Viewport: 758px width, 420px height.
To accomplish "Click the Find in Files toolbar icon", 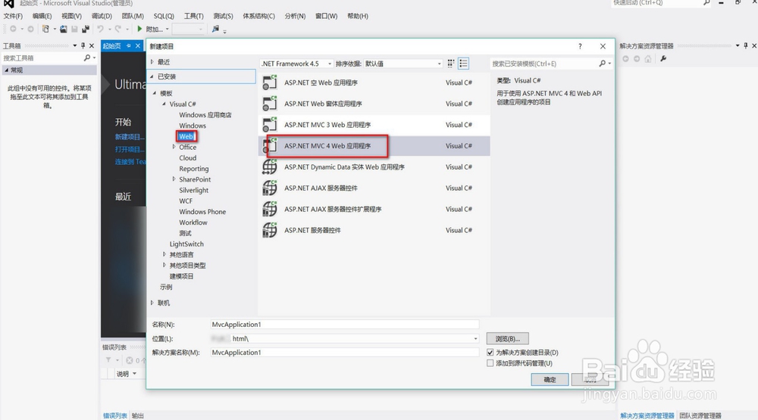I will [215, 29].
